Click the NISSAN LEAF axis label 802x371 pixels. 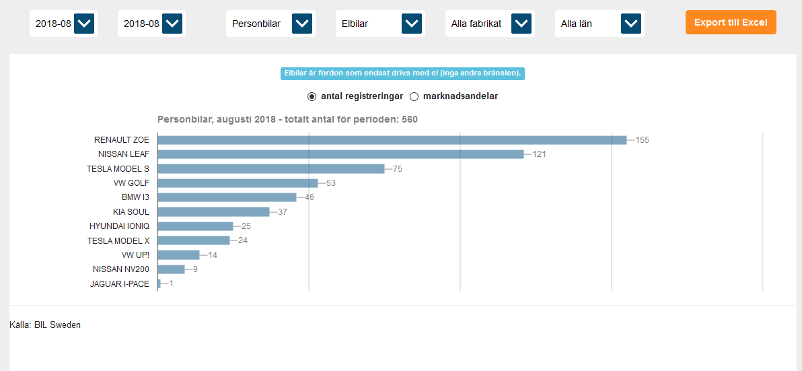coord(124,154)
